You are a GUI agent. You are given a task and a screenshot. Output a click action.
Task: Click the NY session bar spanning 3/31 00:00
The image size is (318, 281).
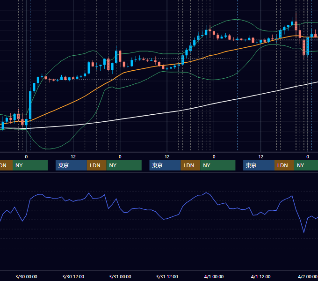coord(124,165)
